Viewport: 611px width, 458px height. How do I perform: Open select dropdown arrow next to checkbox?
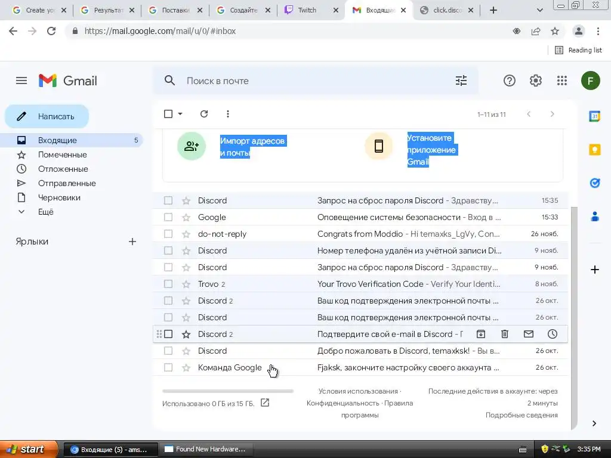[x=180, y=114]
